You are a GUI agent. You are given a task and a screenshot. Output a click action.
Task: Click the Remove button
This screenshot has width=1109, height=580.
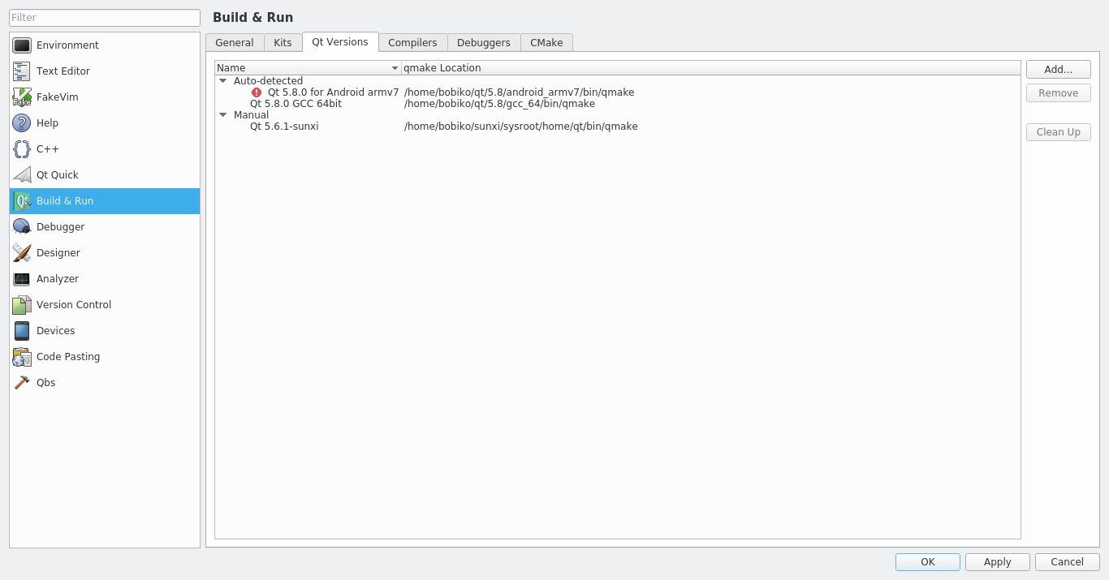1059,93
